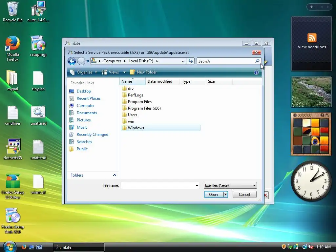Select the drv folder
336x252 pixels.
(x=128, y=89)
